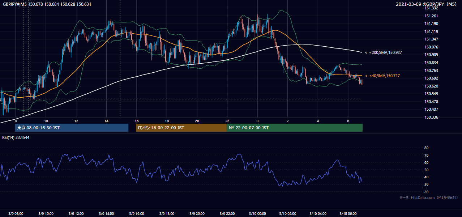
Task: Click price axis label 150.763
Action: (431, 71)
